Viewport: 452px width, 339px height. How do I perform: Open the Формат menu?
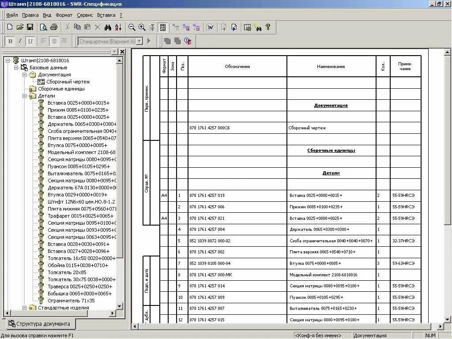(64, 15)
